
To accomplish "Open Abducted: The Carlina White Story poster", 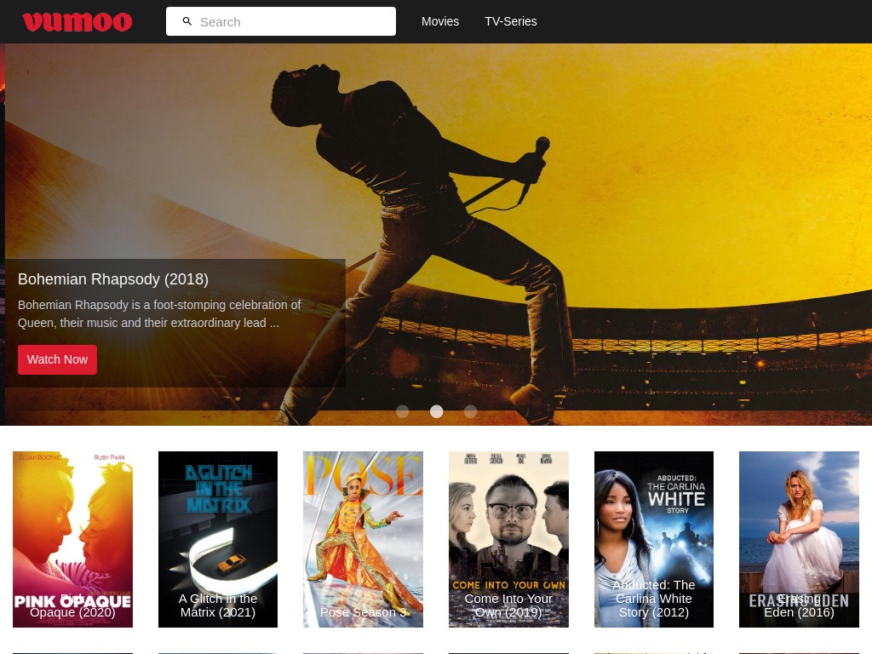I will click(x=654, y=539).
